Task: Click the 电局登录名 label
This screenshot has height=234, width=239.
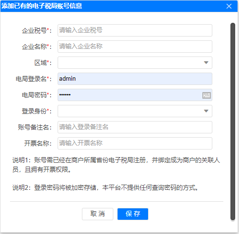Action: point(34,79)
